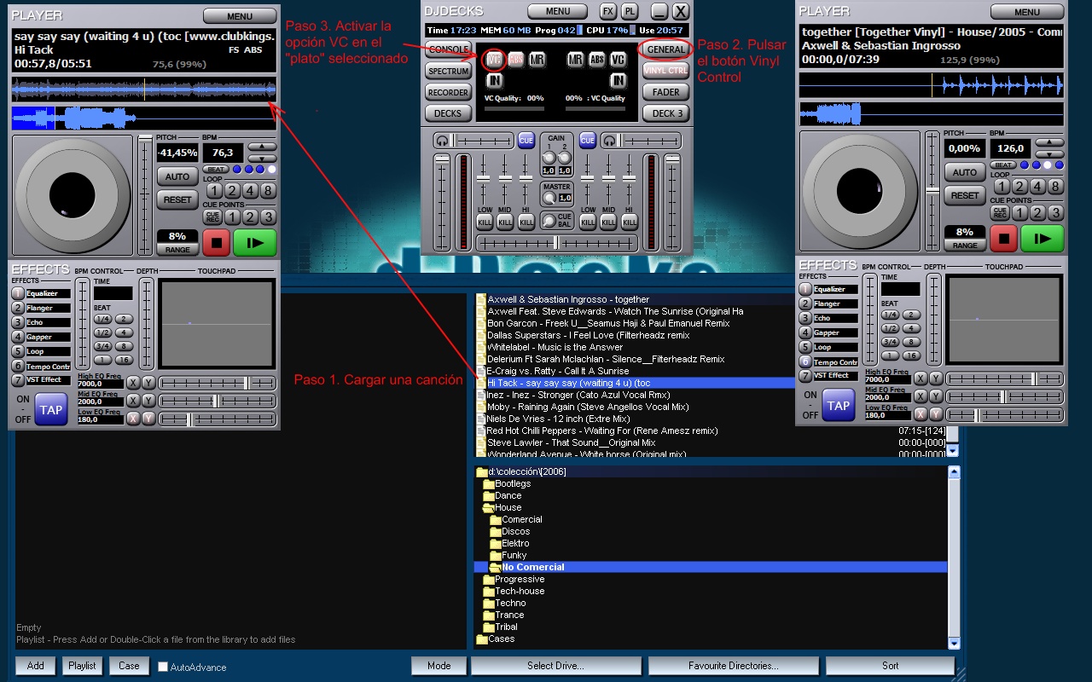Open the FX panel in DJDecks
1092x682 pixels.
[x=608, y=11]
